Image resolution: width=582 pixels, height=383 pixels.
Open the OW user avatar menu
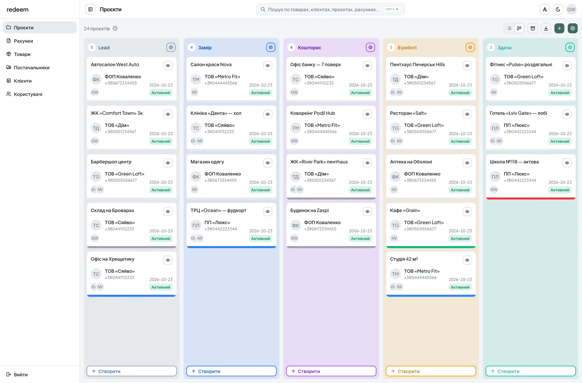(x=571, y=9)
